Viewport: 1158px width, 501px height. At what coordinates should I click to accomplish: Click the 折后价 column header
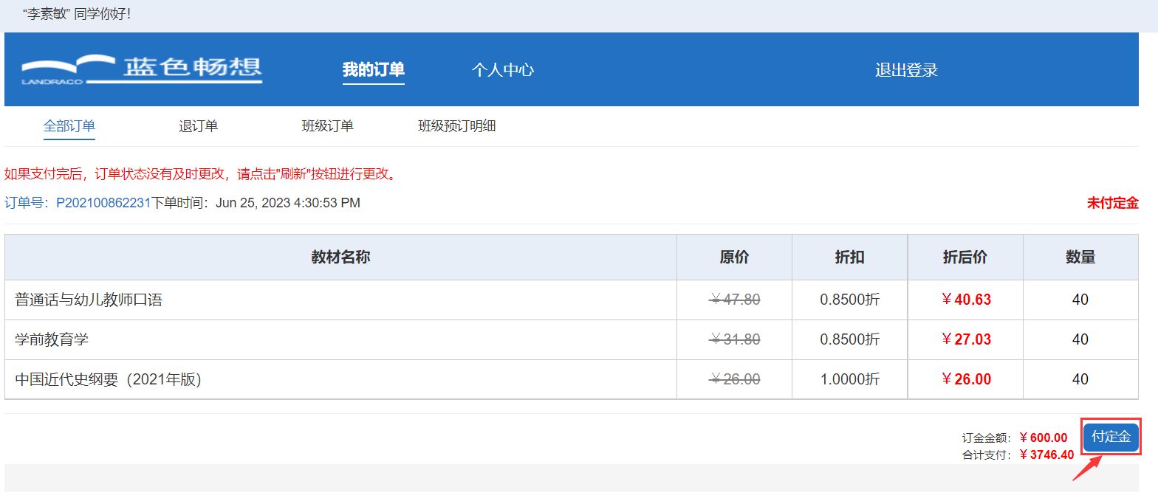point(965,258)
